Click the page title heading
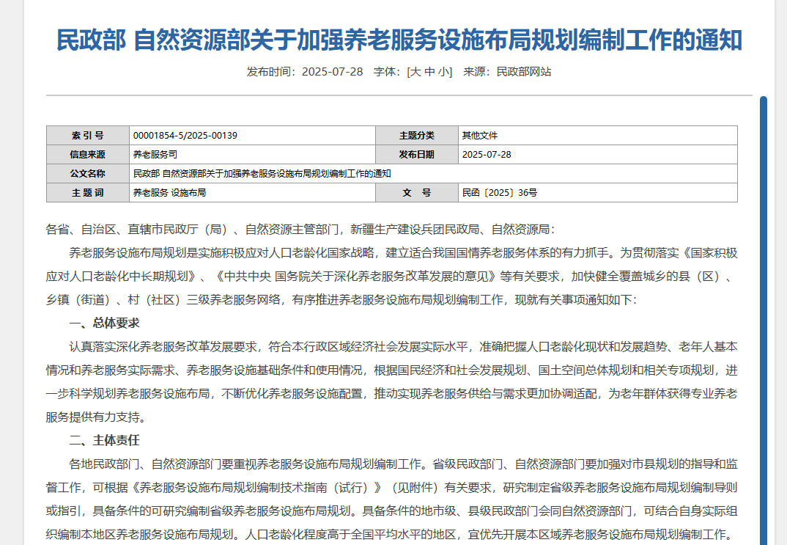Image resolution: width=787 pixels, height=545 pixels. pyautogui.click(x=399, y=40)
